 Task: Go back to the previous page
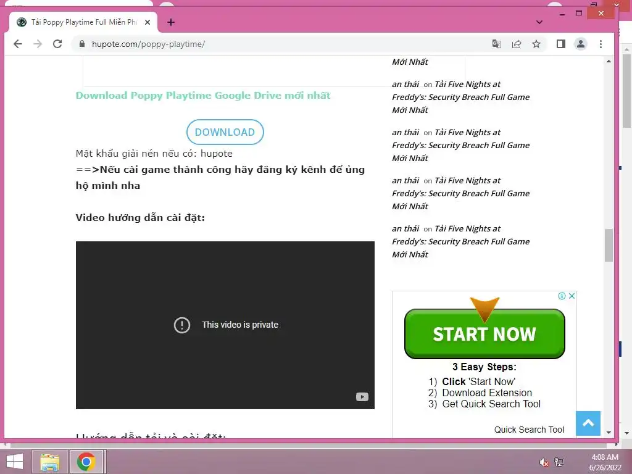click(x=18, y=44)
